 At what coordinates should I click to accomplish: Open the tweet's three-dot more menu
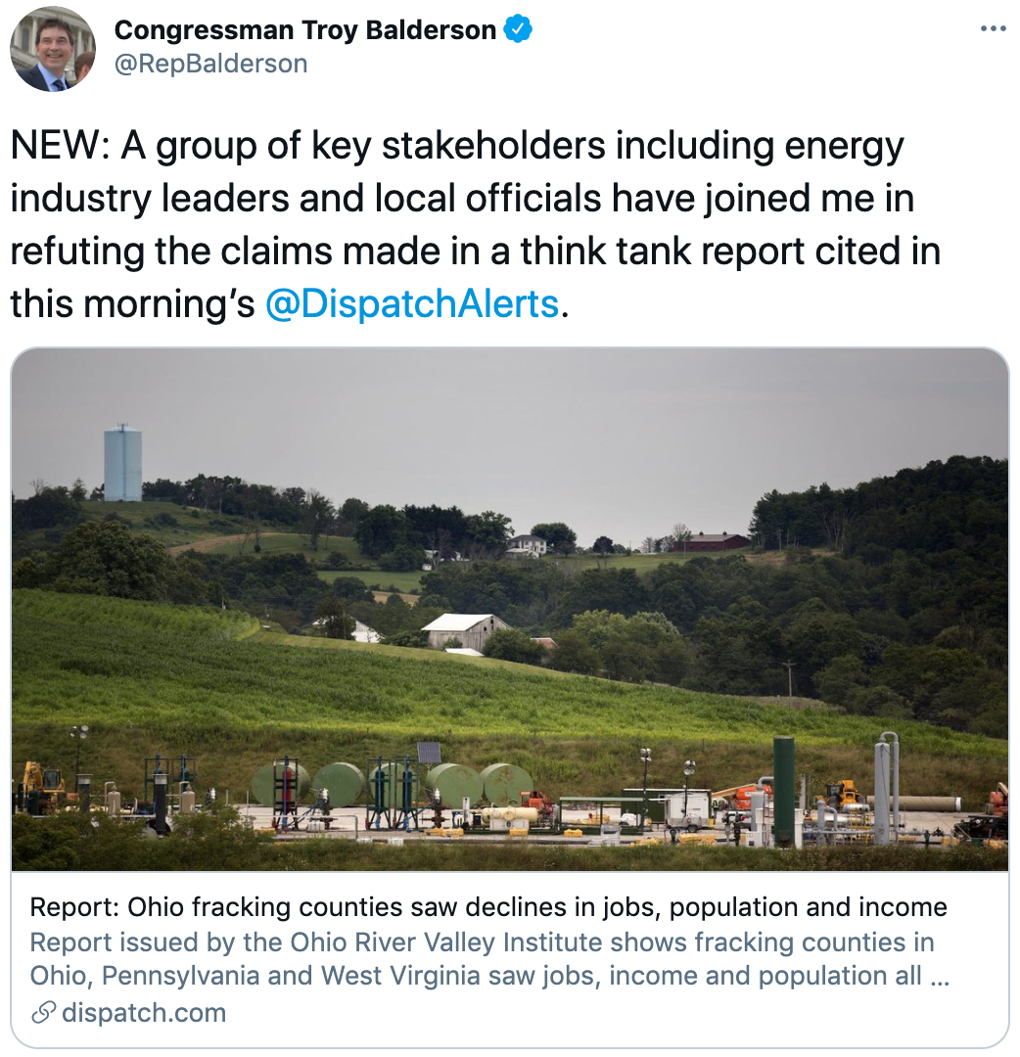click(993, 29)
